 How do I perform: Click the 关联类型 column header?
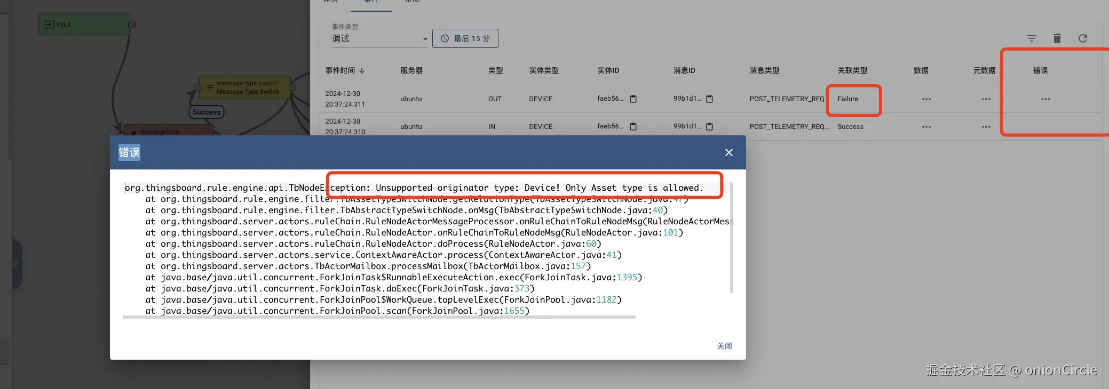click(852, 70)
